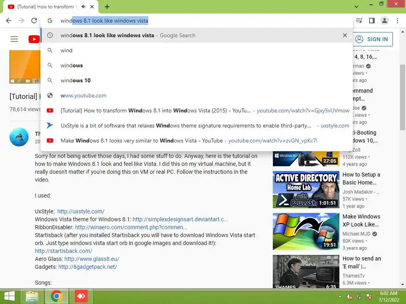Click the Michael MJD channel name
Image resolution: width=406 pixels, height=304 pixels.
[x=356, y=234]
